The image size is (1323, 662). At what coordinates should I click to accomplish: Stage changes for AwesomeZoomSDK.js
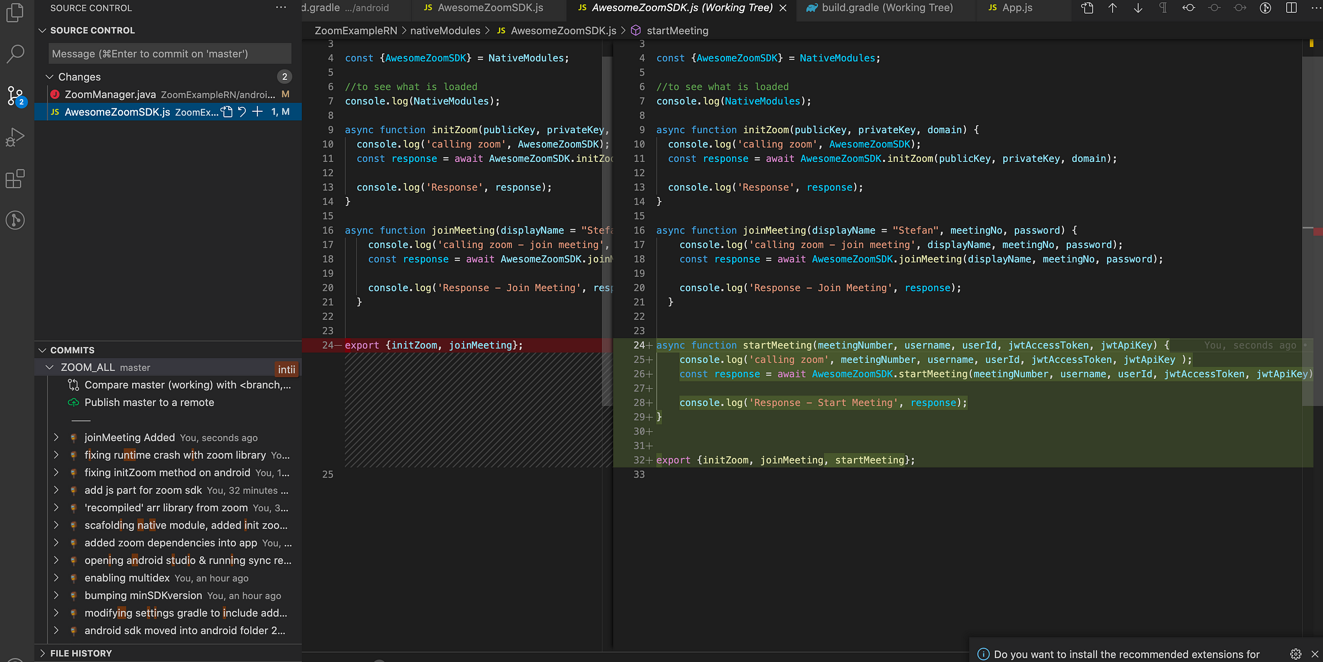pyautogui.click(x=257, y=112)
